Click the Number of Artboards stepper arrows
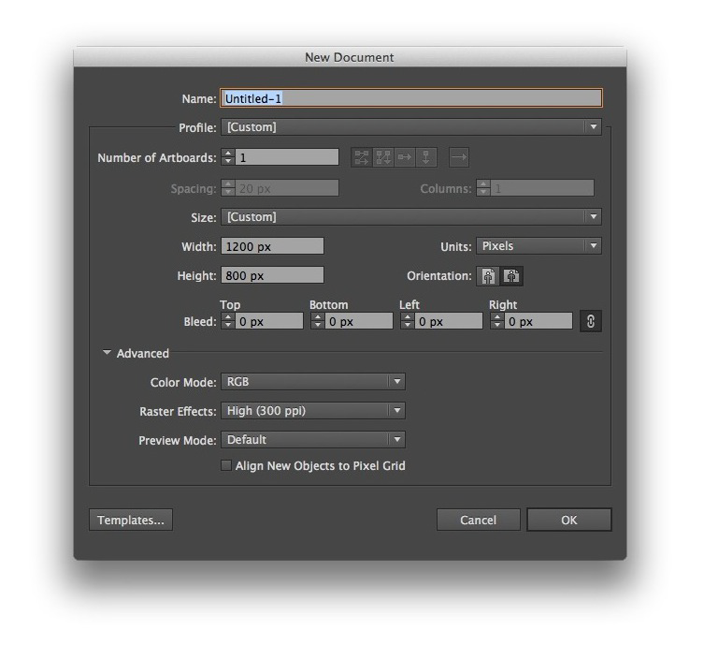This screenshot has width=704, height=645. pos(228,157)
